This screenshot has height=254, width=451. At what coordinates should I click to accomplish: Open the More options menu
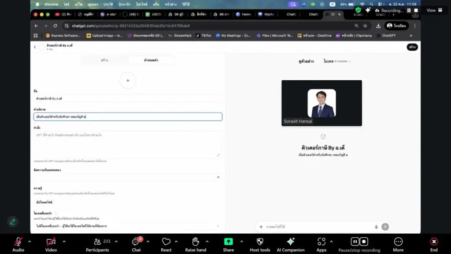pyautogui.click(x=398, y=242)
